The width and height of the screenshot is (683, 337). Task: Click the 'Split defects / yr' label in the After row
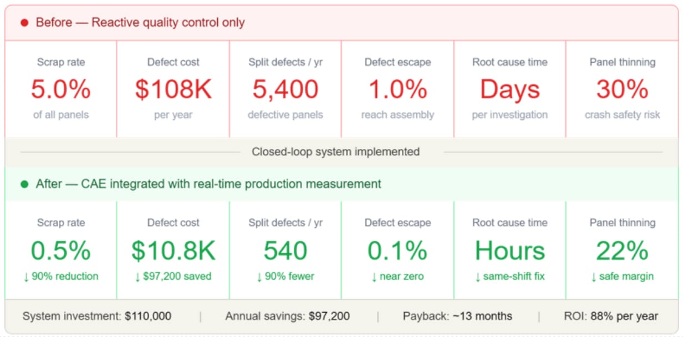(286, 223)
